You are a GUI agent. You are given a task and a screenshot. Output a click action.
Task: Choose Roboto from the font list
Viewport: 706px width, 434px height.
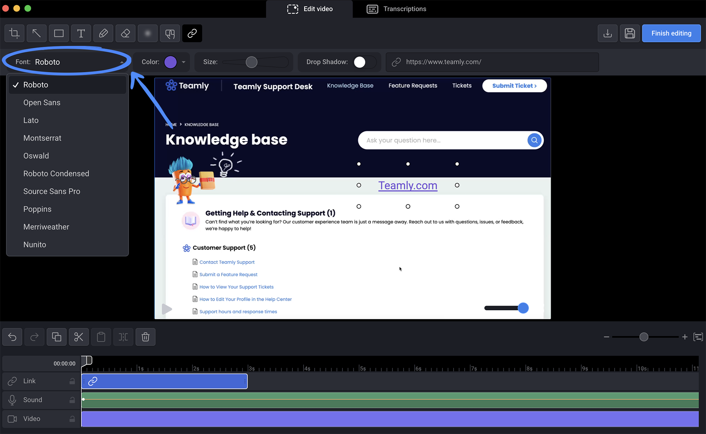(x=67, y=85)
